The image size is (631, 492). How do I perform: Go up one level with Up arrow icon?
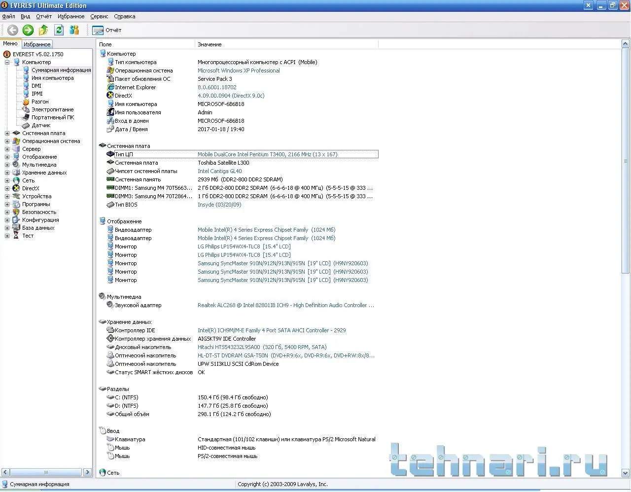point(43,30)
